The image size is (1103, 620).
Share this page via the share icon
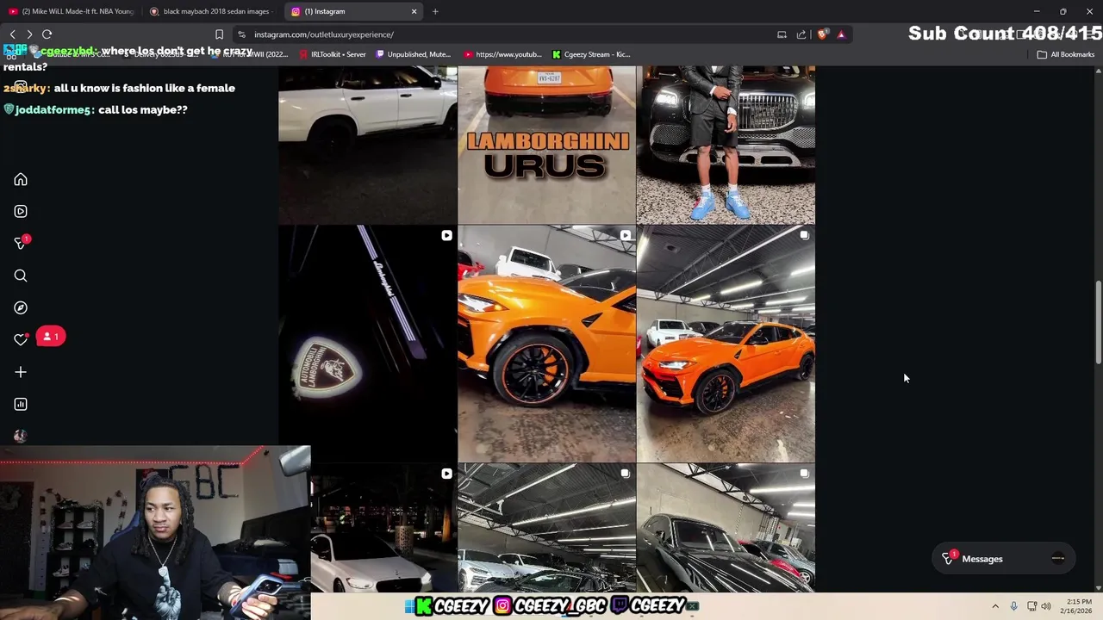801,34
